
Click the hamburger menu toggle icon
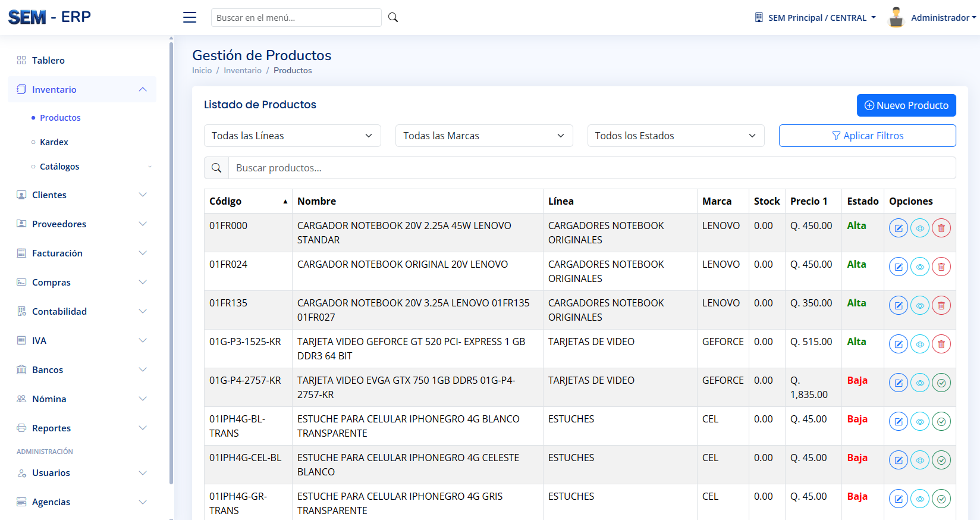tap(190, 17)
